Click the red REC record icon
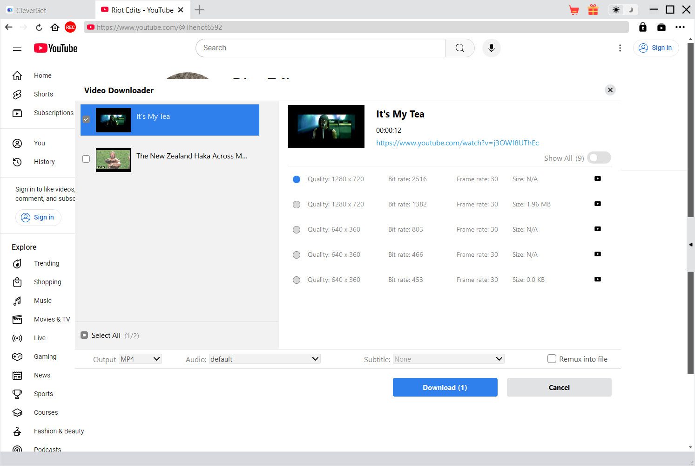 point(70,27)
